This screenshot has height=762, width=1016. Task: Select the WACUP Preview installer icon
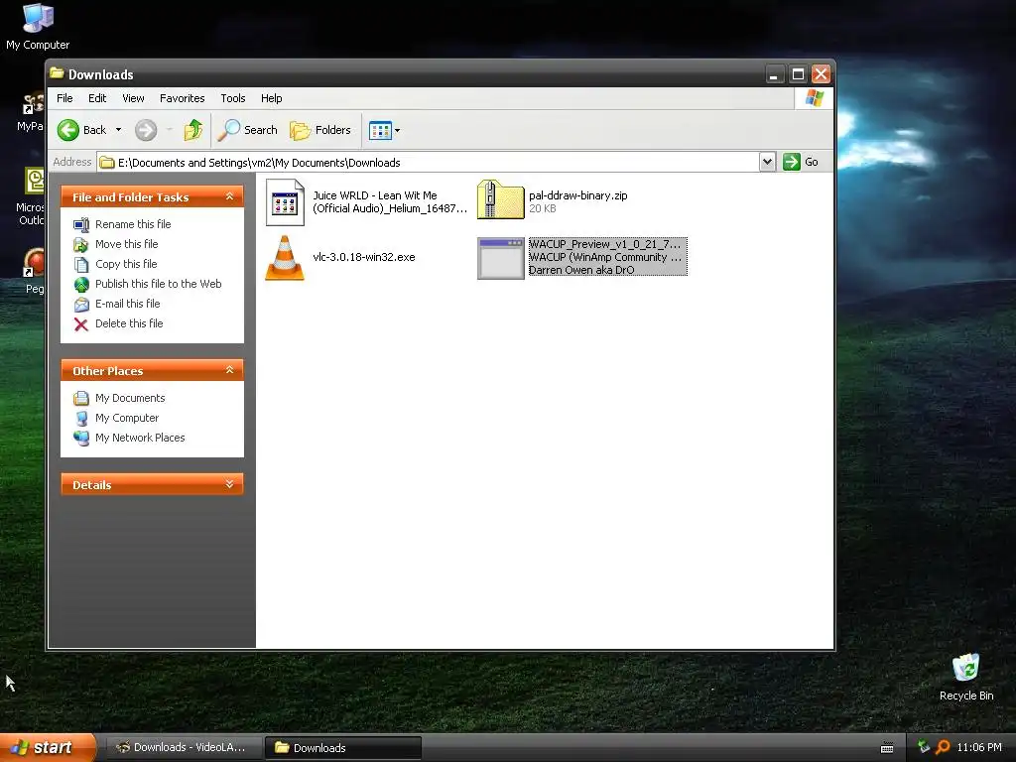click(x=500, y=258)
